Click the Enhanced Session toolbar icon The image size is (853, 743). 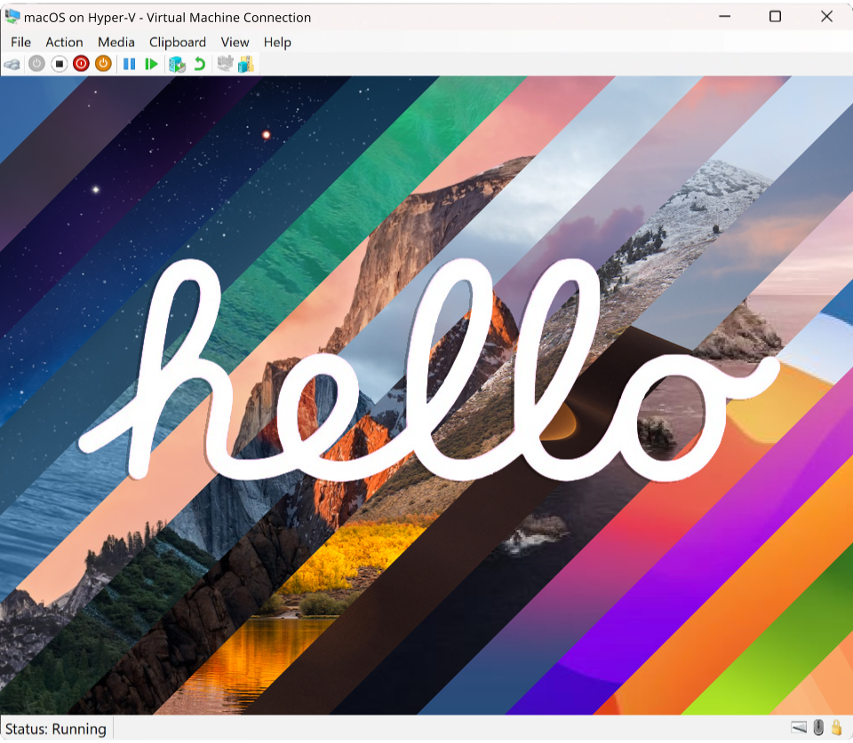pyautogui.click(x=225, y=64)
